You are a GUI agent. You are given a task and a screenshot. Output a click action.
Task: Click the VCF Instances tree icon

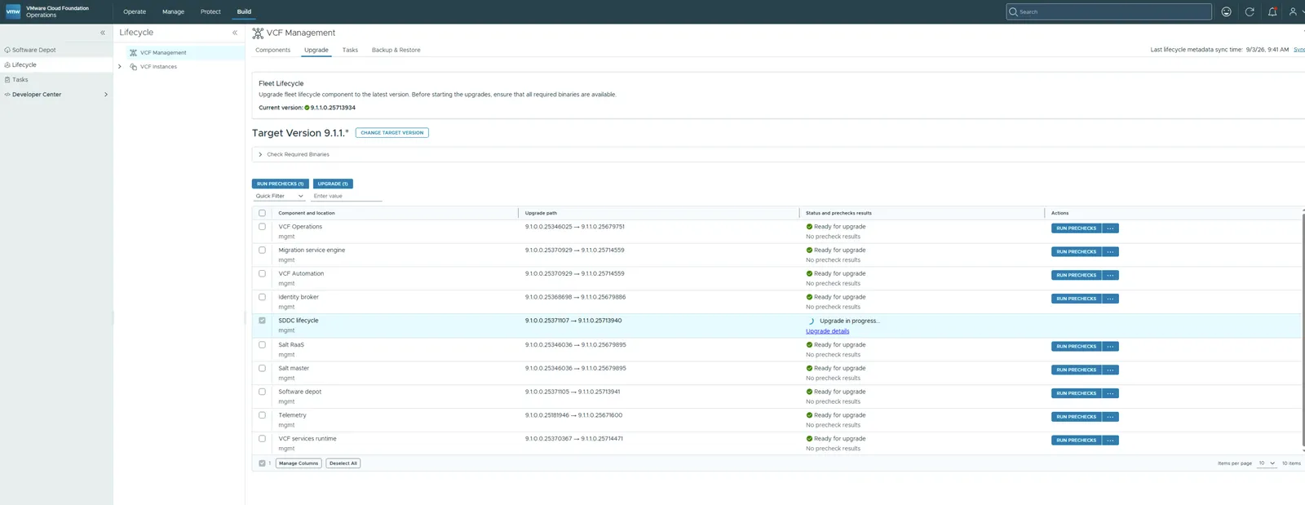133,67
